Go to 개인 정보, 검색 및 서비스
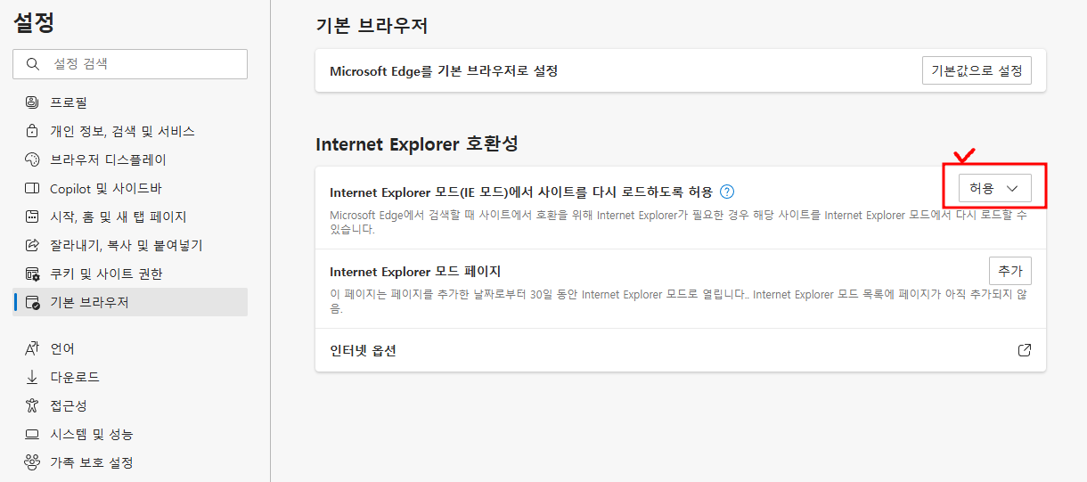The image size is (1087, 482). pyautogui.click(x=131, y=131)
